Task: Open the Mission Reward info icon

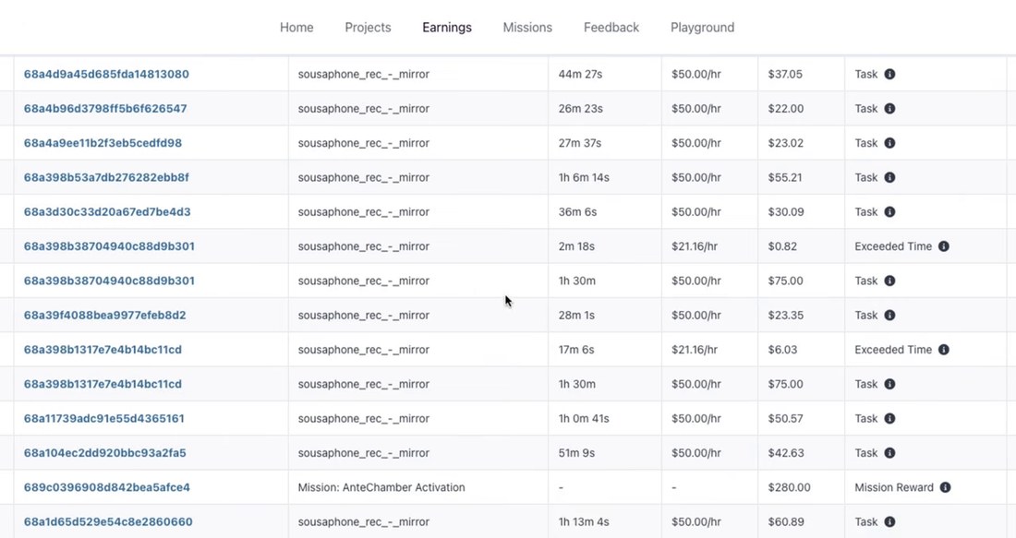Action: [x=946, y=487]
